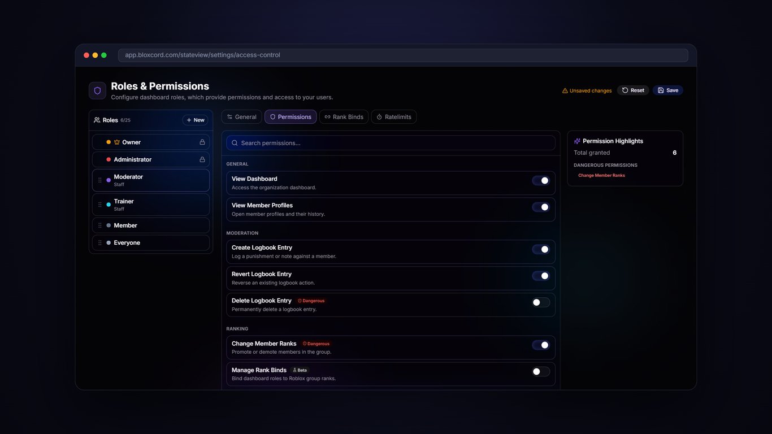Click the sparkle icon in Permission Highlights
Image resolution: width=772 pixels, height=434 pixels.
coord(577,141)
